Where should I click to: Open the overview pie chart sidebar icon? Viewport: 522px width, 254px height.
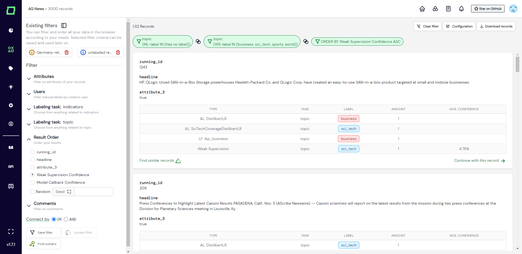pos(11,30)
